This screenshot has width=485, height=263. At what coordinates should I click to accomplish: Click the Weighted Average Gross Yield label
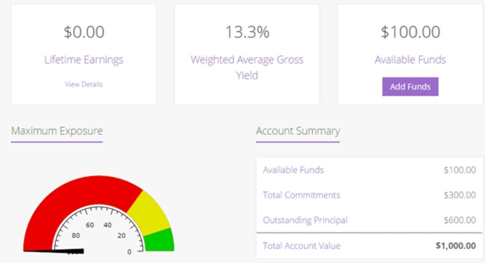pos(247,67)
